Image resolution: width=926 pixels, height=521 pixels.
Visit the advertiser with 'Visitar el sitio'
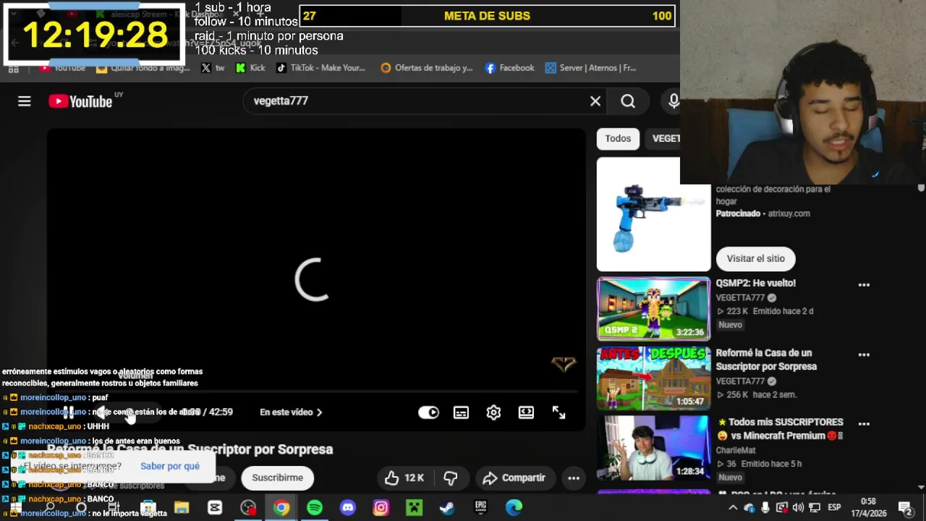pyautogui.click(x=755, y=258)
